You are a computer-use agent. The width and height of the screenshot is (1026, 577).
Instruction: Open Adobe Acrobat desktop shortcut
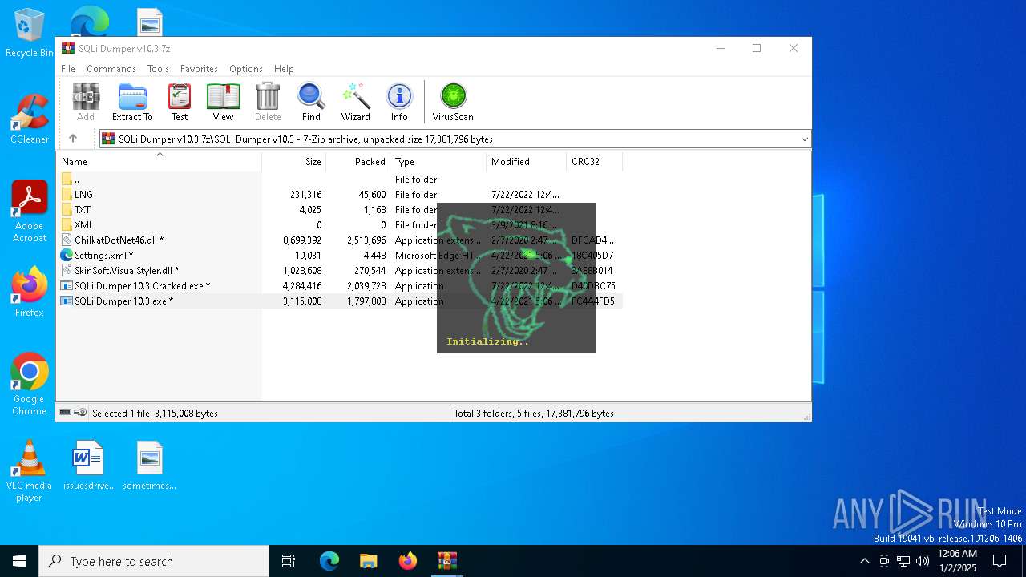coord(30,212)
